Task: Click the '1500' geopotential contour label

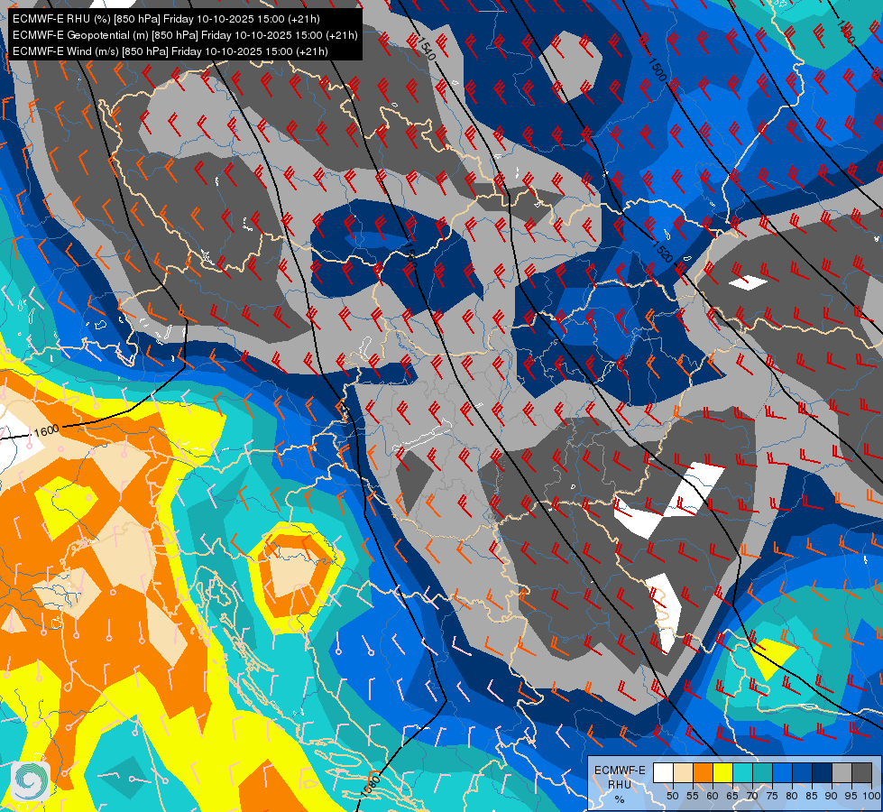Action: coord(658,69)
